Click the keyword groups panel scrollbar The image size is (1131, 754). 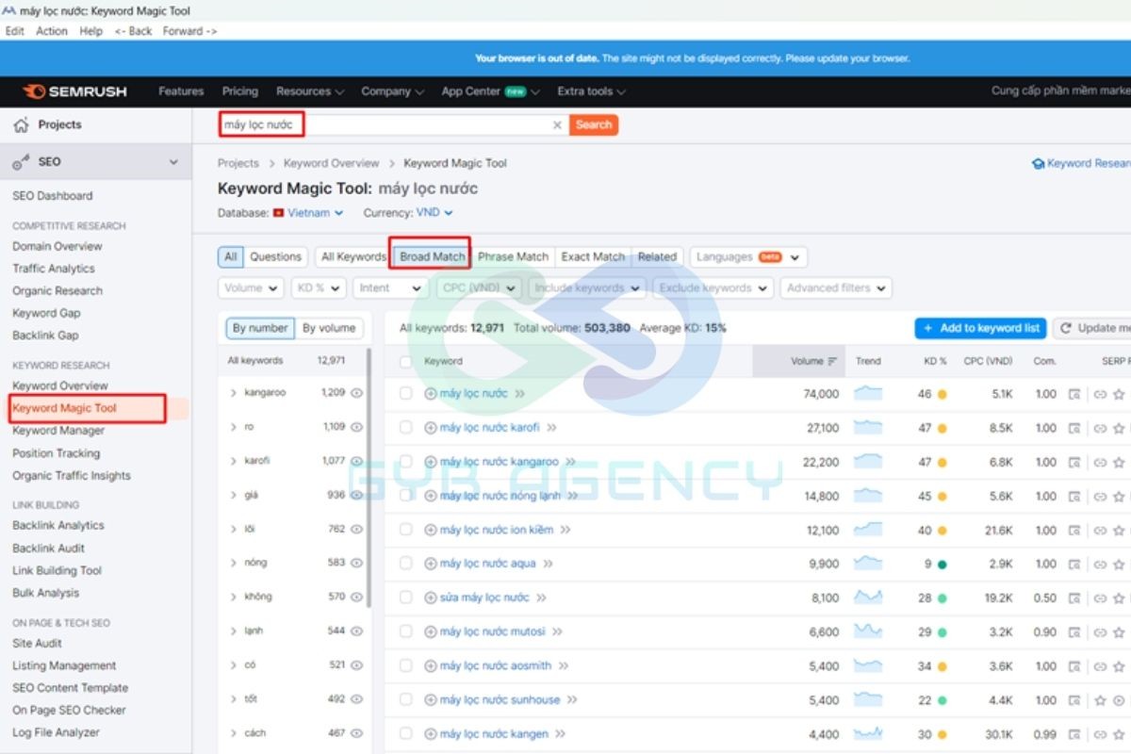point(369,480)
